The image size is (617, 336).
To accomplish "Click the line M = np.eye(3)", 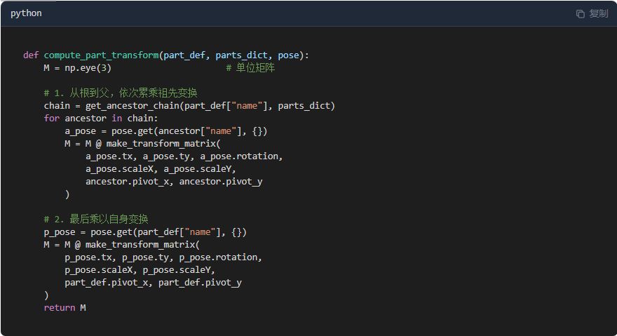I will [x=78, y=68].
